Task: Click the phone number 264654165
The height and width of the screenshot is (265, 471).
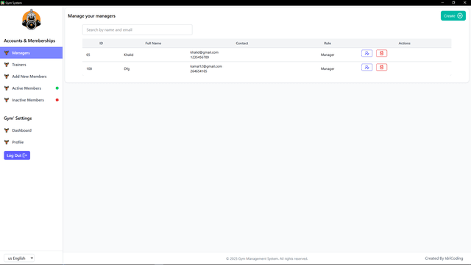Action: point(199,71)
